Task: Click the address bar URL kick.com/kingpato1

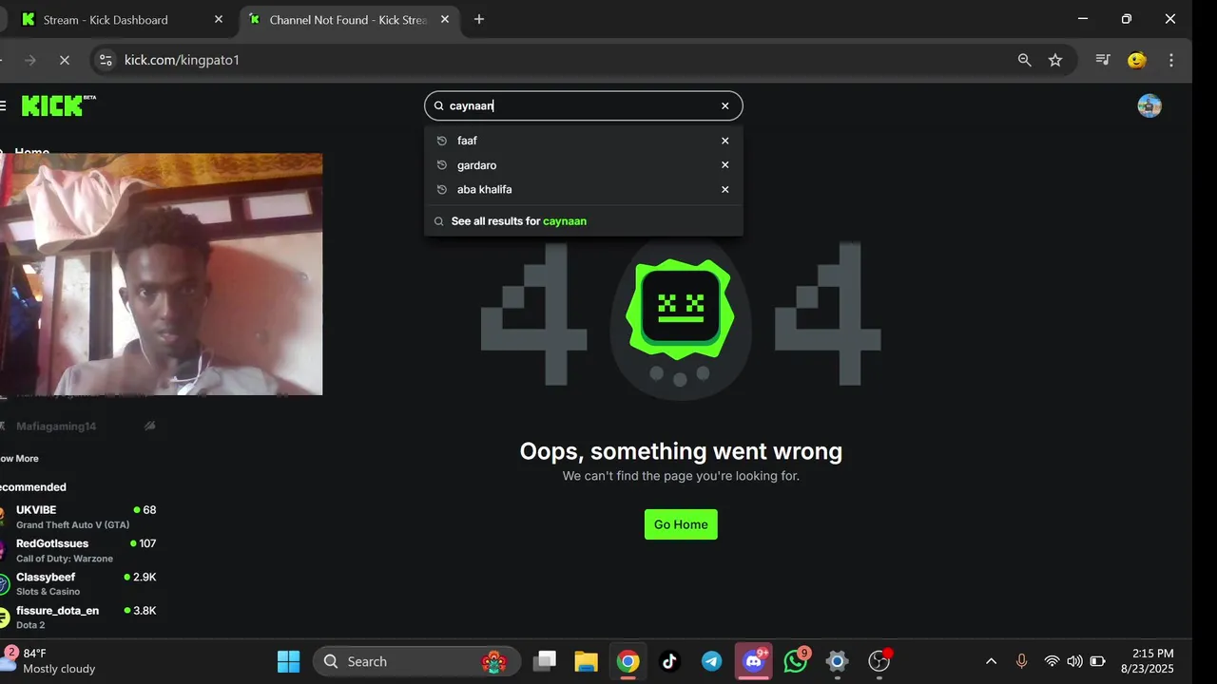Action: [x=182, y=60]
